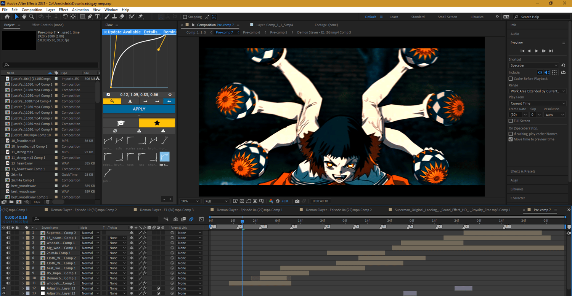Screen dimensions: 572x296
Task: Toggle the transparency grid in viewer
Action: pyautogui.click(x=242, y=201)
